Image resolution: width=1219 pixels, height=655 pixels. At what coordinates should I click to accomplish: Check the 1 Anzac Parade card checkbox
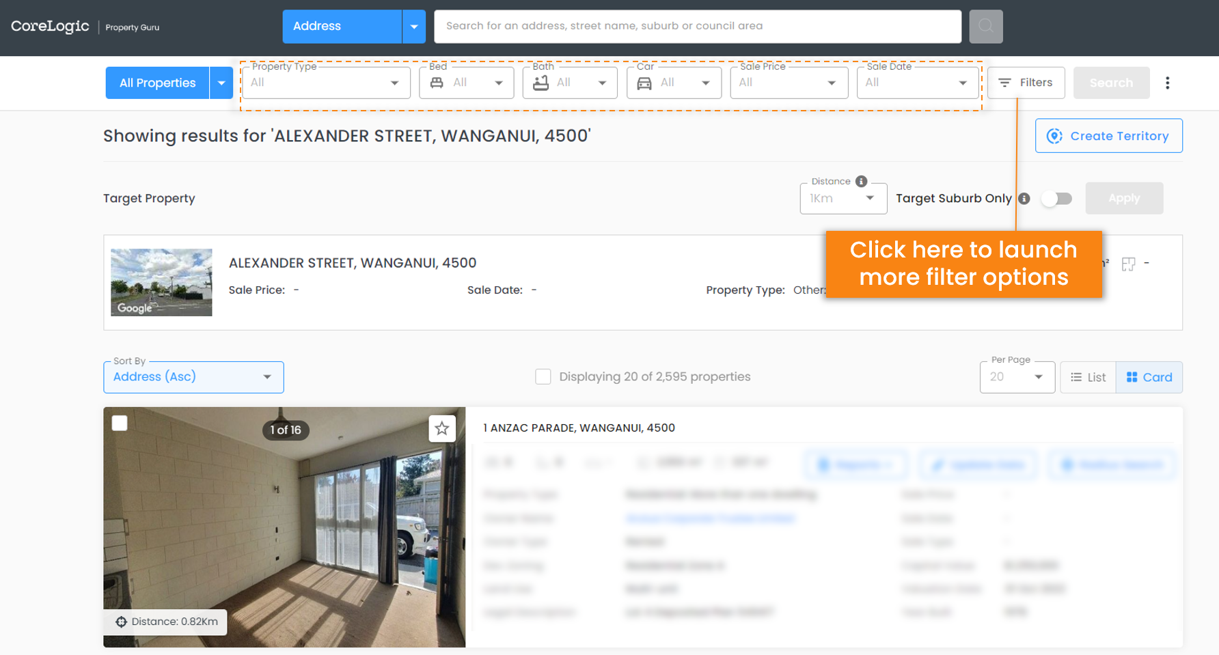coord(120,423)
